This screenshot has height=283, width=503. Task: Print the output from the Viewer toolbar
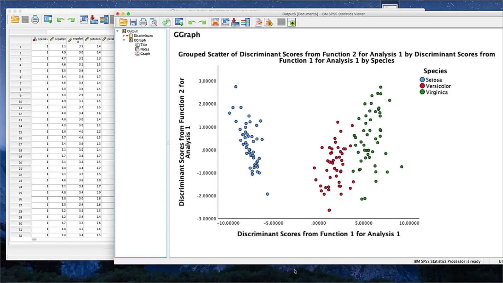(143, 22)
